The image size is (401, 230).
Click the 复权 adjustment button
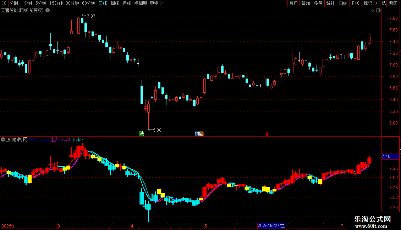click(293, 3)
